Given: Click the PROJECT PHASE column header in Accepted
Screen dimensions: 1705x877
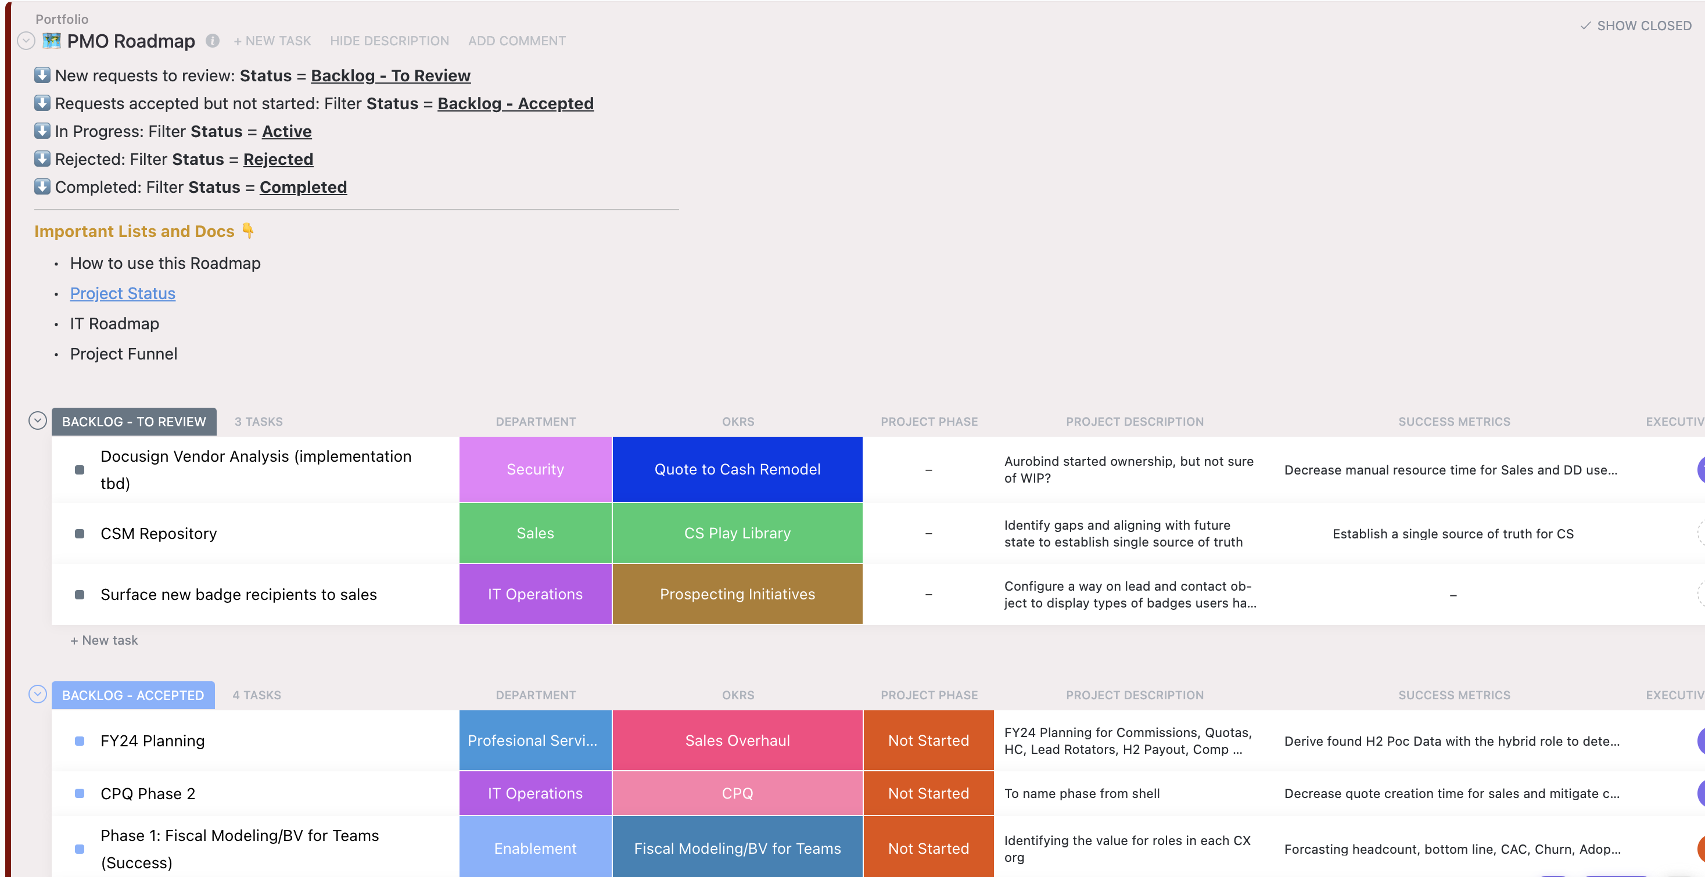Looking at the screenshot, I should tap(929, 695).
